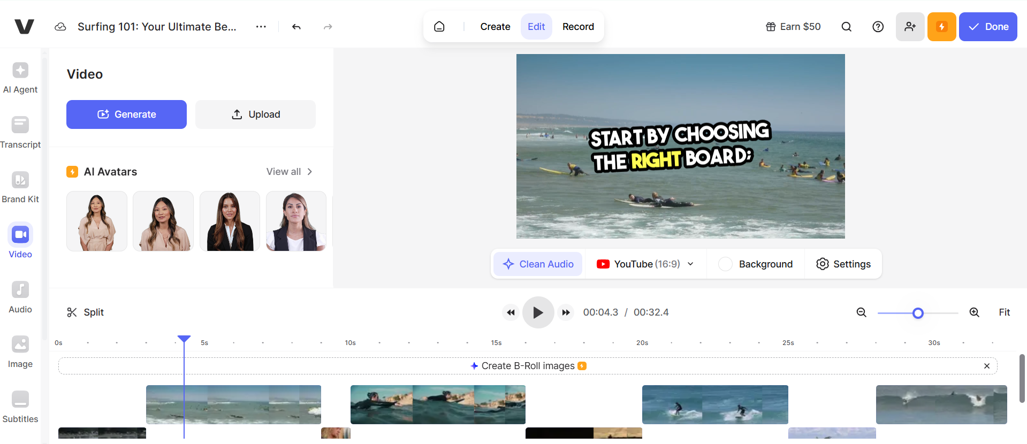Select the ocean surfers clip on the timeline
Image resolution: width=1027 pixels, height=444 pixels.
point(233,404)
